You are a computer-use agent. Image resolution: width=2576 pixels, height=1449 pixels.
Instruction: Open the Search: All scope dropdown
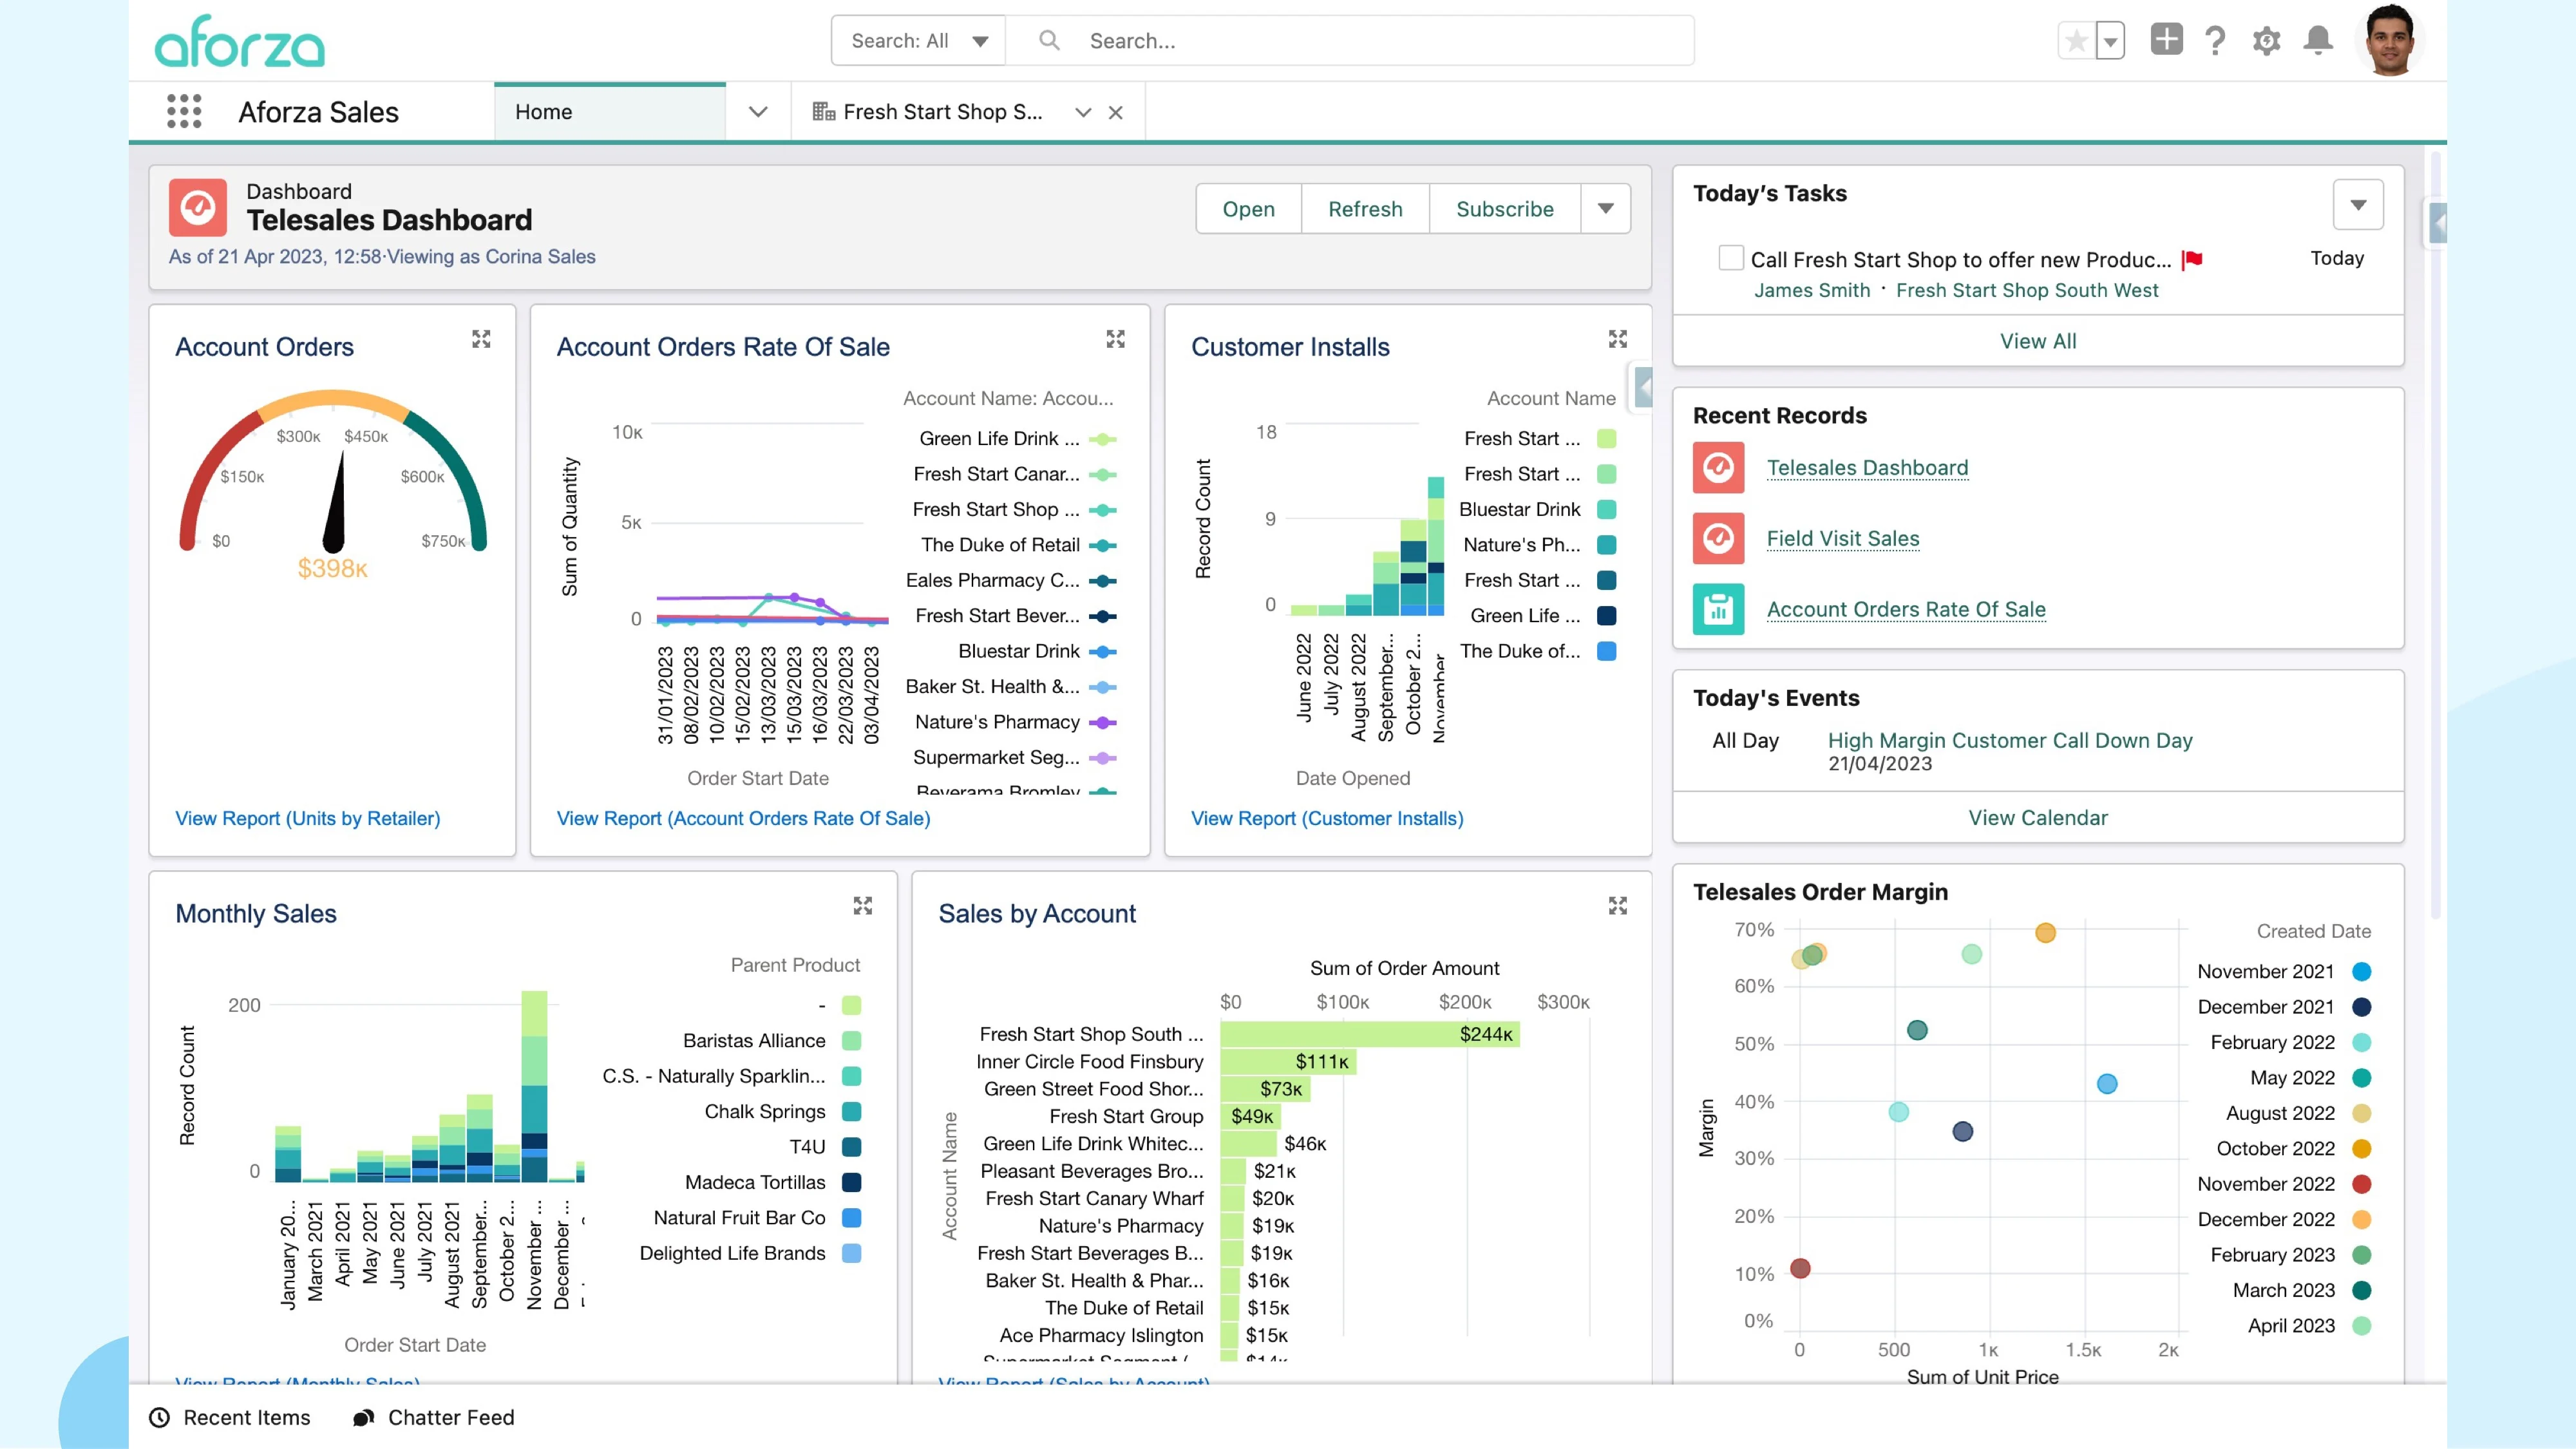pos(918,41)
